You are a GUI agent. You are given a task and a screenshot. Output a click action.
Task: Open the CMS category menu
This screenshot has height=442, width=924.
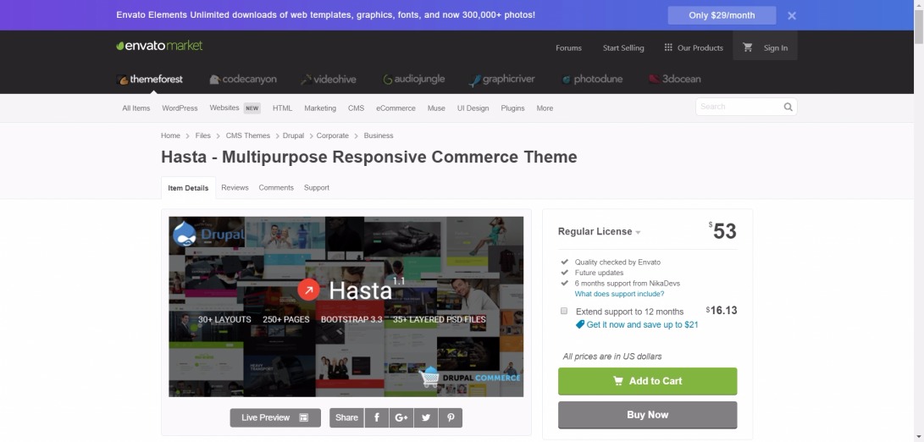pos(356,108)
